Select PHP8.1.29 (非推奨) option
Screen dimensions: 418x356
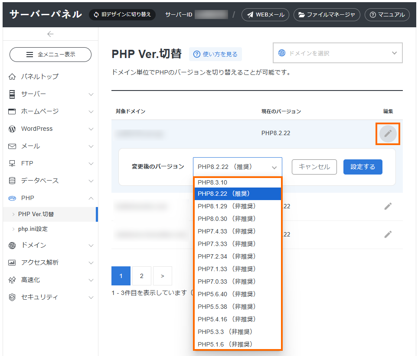(238, 206)
